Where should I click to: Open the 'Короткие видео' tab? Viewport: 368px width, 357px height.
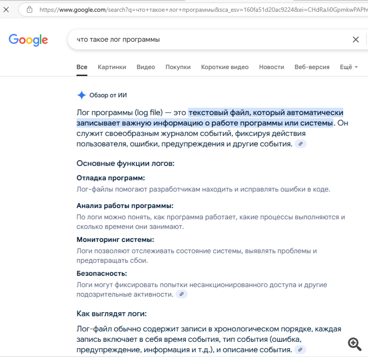point(225,67)
